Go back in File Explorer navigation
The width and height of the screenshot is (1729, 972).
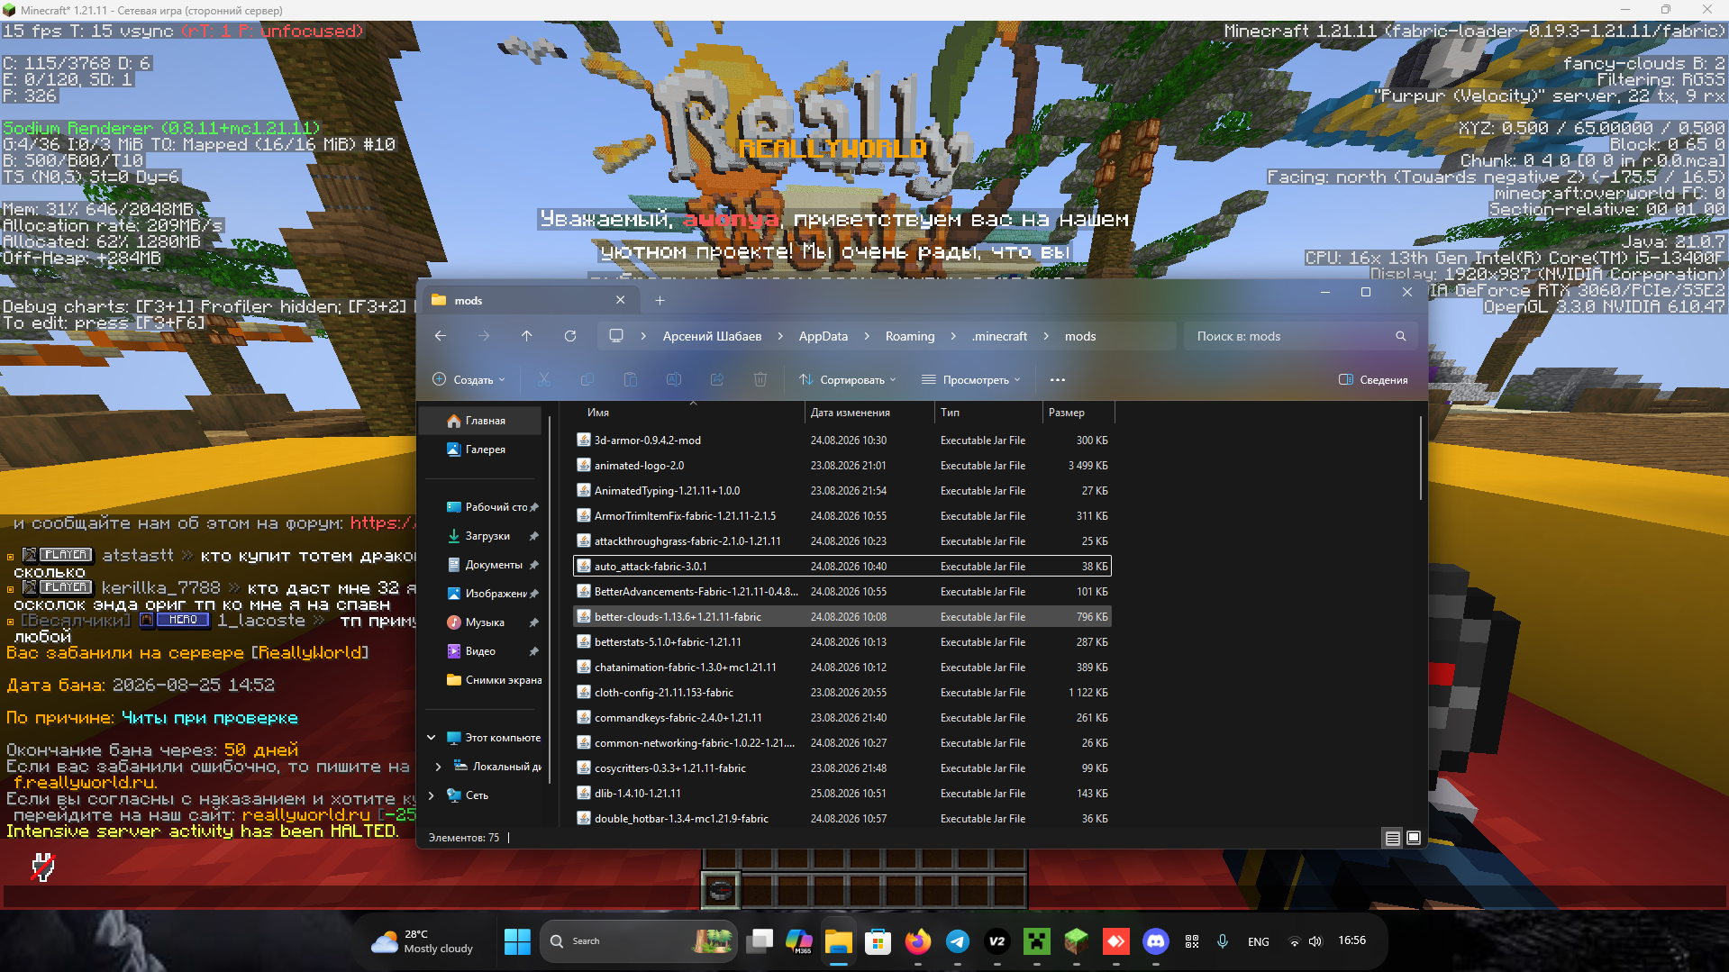coord(441,336)
